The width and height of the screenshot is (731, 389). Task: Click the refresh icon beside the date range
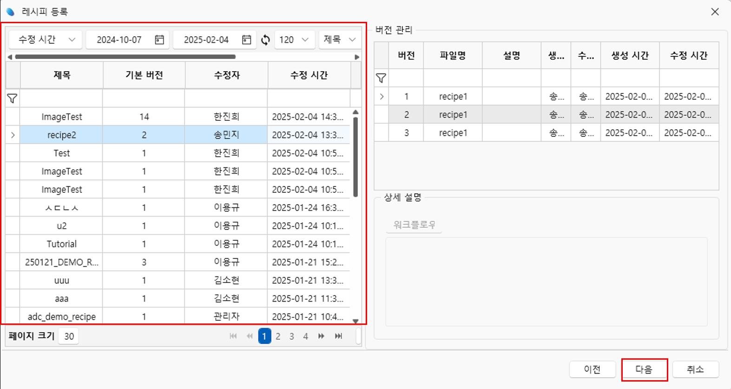point(265,40)
